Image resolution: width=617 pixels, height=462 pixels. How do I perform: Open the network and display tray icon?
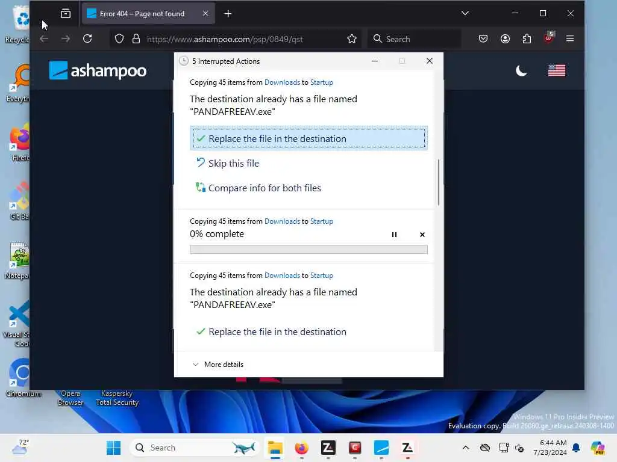tap(504, 448)
